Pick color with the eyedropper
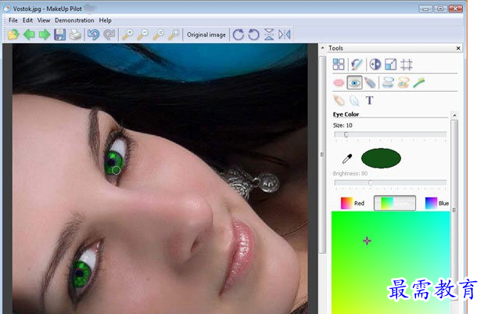The height and width of the screenshot is (314, 484). 347,159
